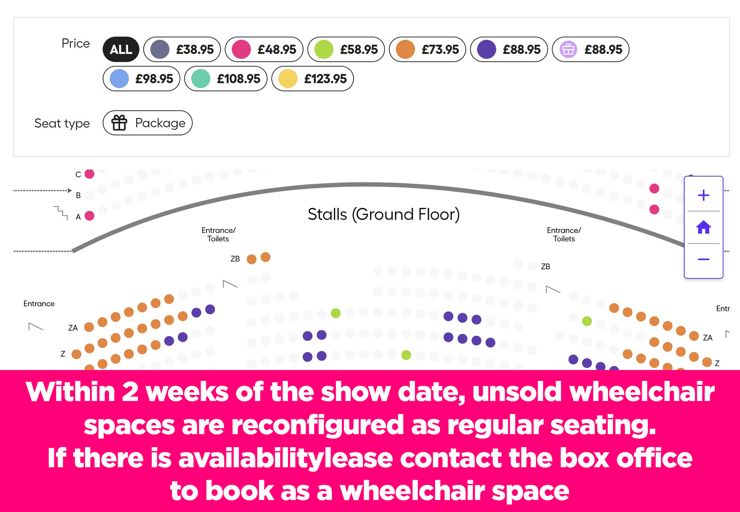
Task: Select the ALL price filter
Action: [x=121, y=49]
